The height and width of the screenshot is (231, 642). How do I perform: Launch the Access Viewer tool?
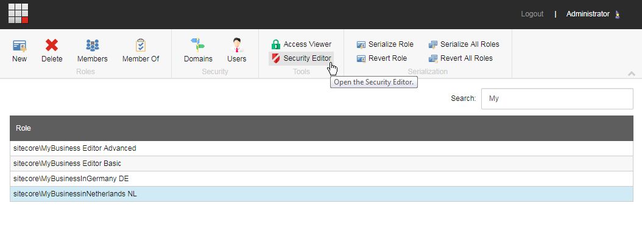(302, 44)
